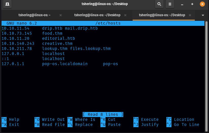Close the first tab tshering@linux-os: ~

point(61,15)
